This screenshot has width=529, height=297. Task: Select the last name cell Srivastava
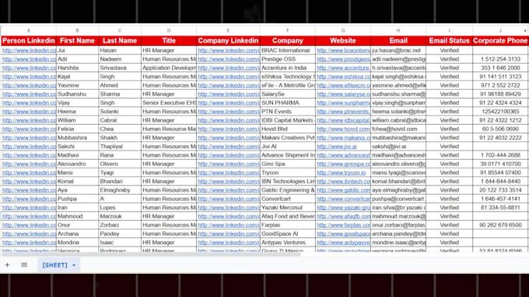coord(120,68)
